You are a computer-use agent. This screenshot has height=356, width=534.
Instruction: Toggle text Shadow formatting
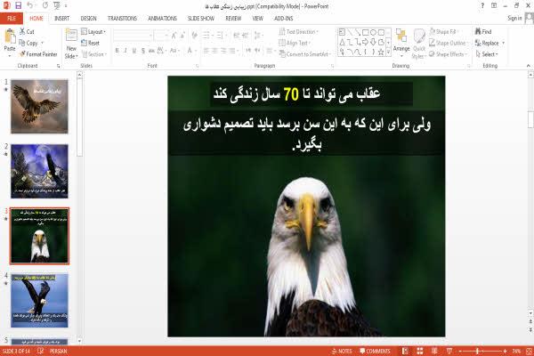142,51
